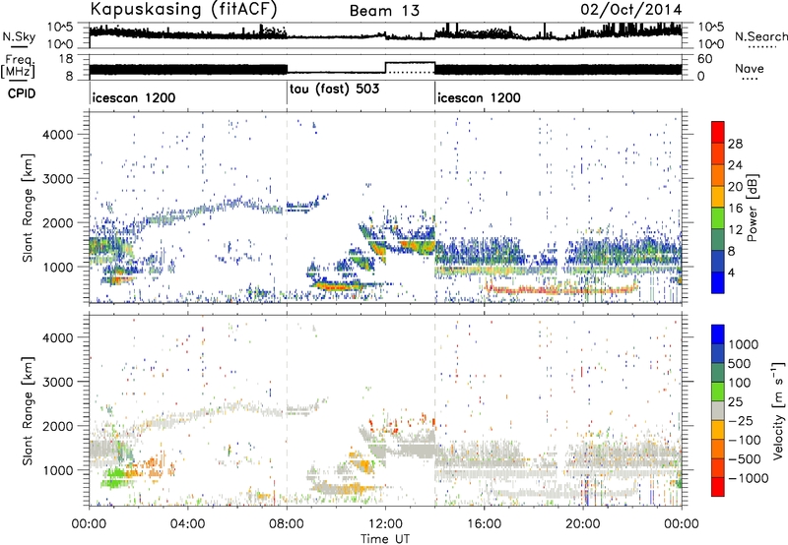Click the Slant Range label of power panel
Viewport: 788px width, 545px height.
pyautogui.click(x=28, y=208)
